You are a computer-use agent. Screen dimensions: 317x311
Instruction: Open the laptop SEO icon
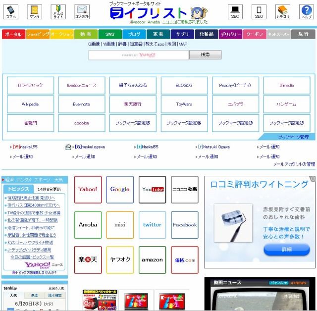[x=235, y=12]
